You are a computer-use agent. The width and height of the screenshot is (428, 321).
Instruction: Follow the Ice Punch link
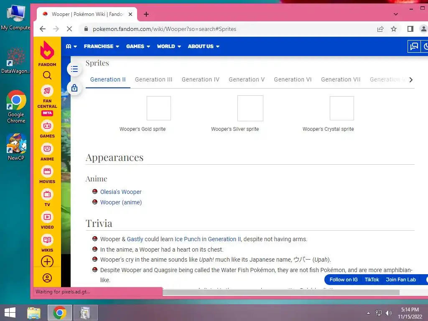(x=188, y=239)
